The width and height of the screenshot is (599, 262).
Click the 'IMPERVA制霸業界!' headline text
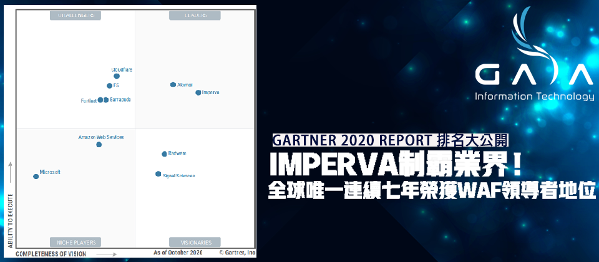[394, 163]
